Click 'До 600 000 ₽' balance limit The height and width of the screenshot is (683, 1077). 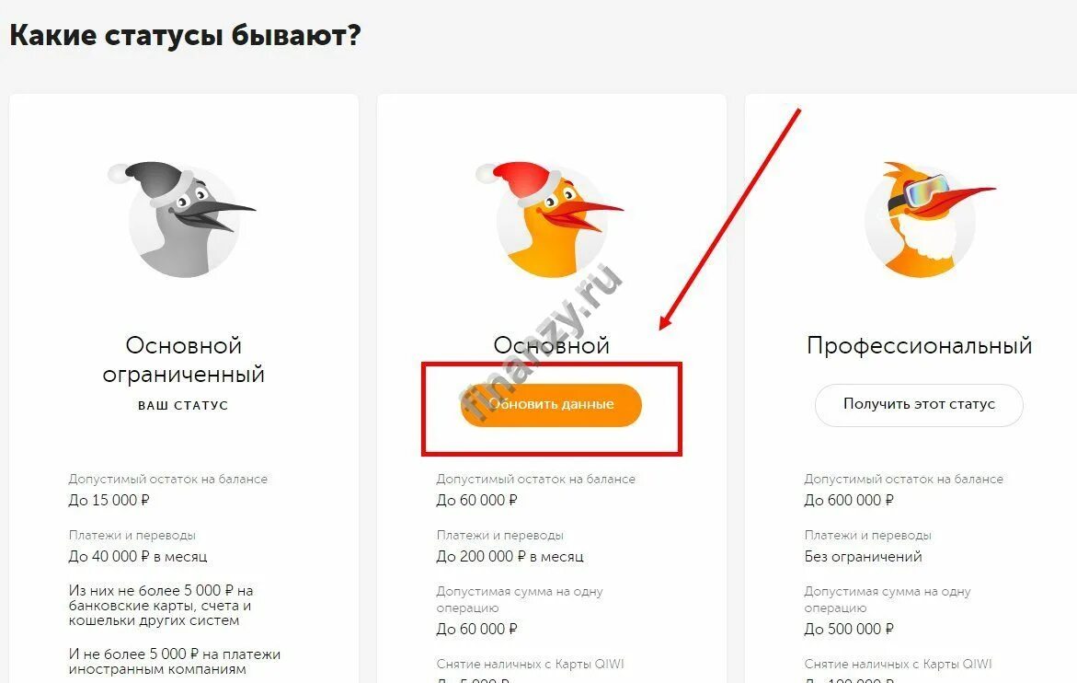pyautogui.click(x=849, y=500)
